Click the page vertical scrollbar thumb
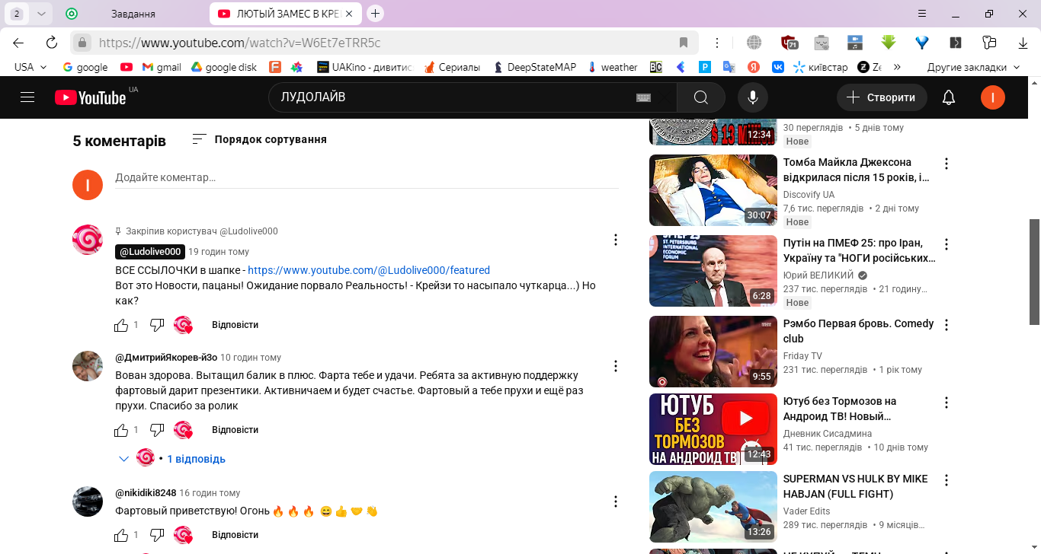 pos(1034,272)
